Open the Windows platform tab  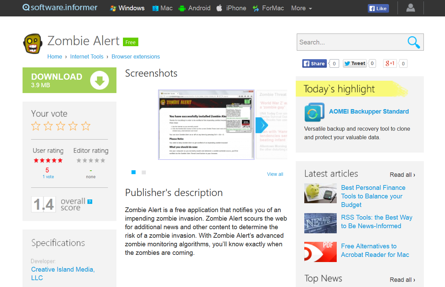127,8
